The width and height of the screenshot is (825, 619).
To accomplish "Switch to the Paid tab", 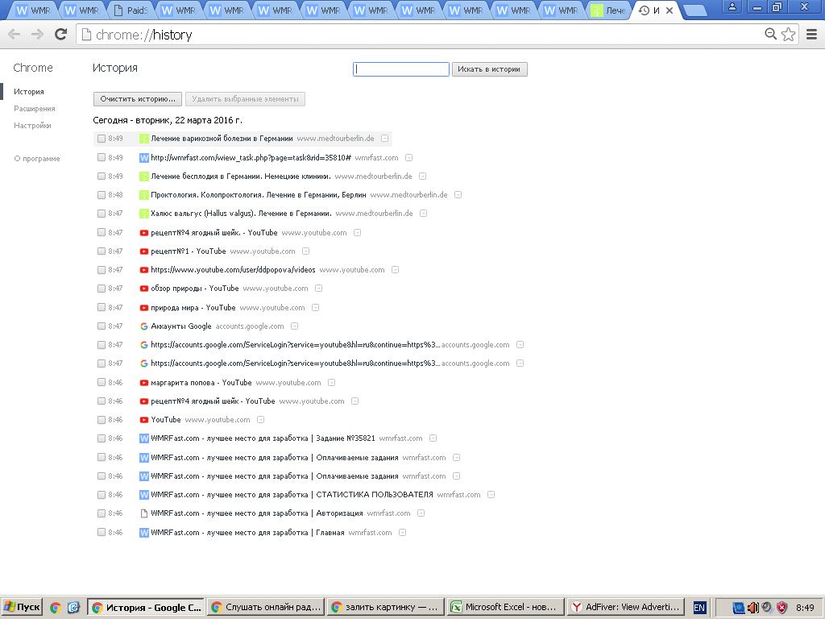I will point(131,10).
